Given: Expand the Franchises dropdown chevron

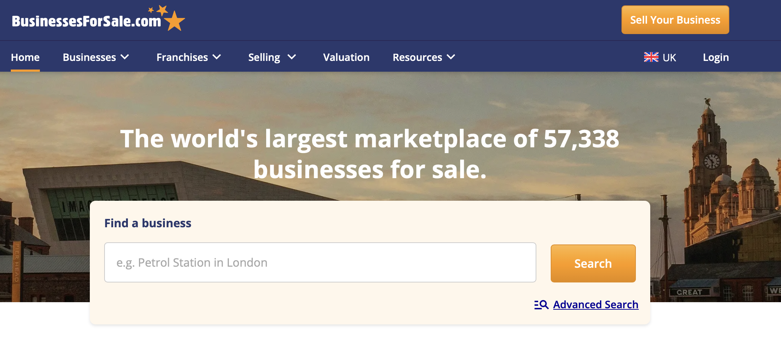Looking at the screenshot, I should click(217, 57).
